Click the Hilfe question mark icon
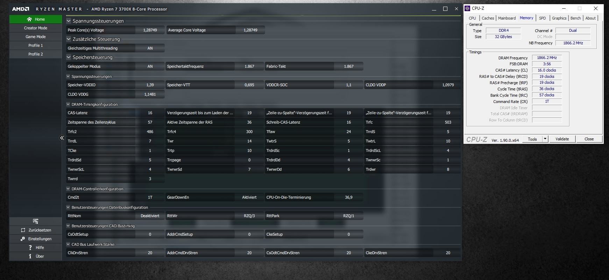The height and width of the screenshot is (280, 609). [x=30, y=248]
